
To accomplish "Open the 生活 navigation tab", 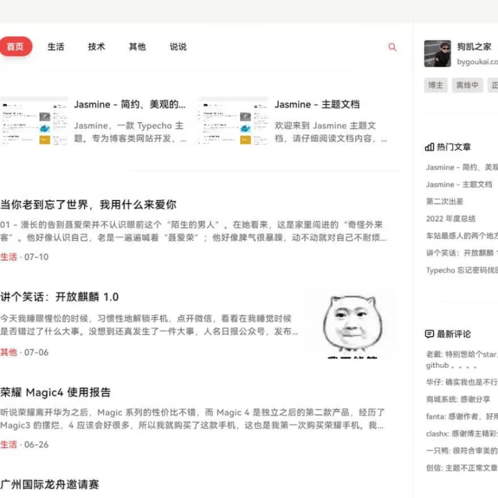I will click(x=56, y=47).
